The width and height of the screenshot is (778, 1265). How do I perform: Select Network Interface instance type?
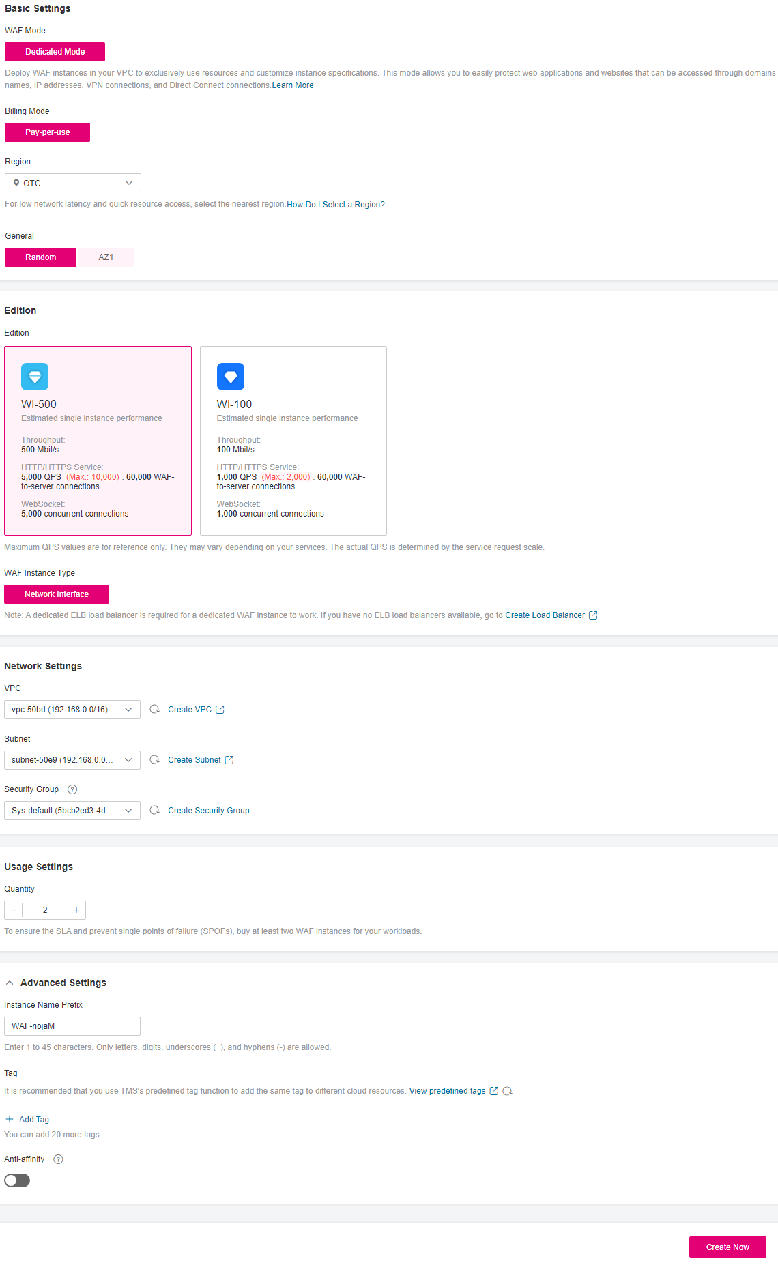[x=57, y=594]
